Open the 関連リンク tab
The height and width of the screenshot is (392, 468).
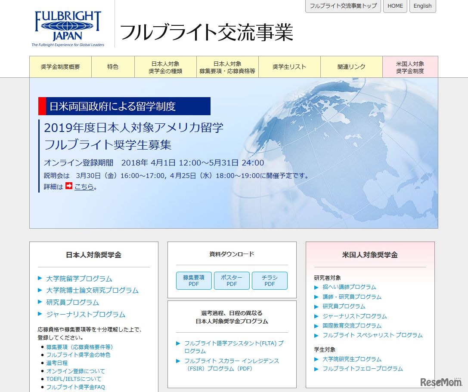351,67
